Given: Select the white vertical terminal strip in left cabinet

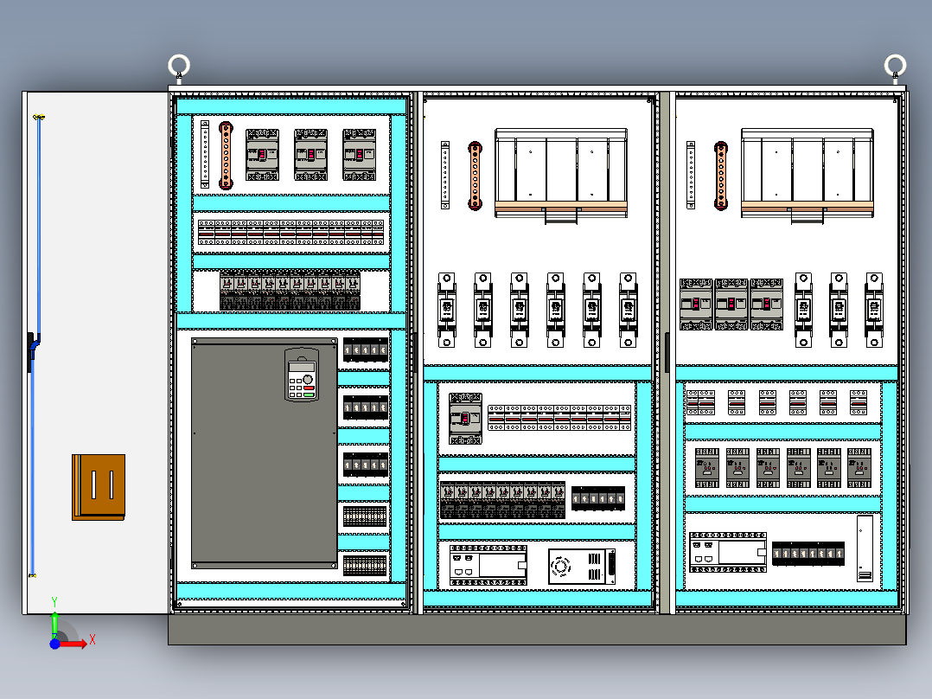Looking at the screenshot, I should click(205, 154).
